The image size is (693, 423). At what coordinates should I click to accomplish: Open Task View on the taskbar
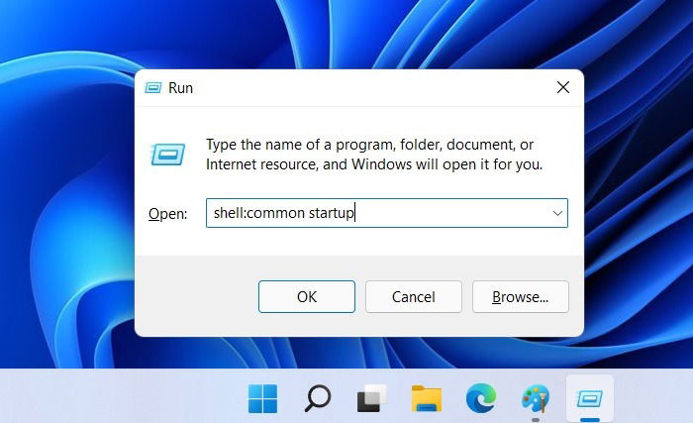pos(372,398)
